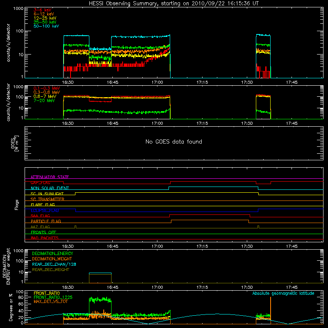This screenshot has height=328, width=328.
Task: Select the 3-6 keV legend label
Action: click(x=43, y=10)
